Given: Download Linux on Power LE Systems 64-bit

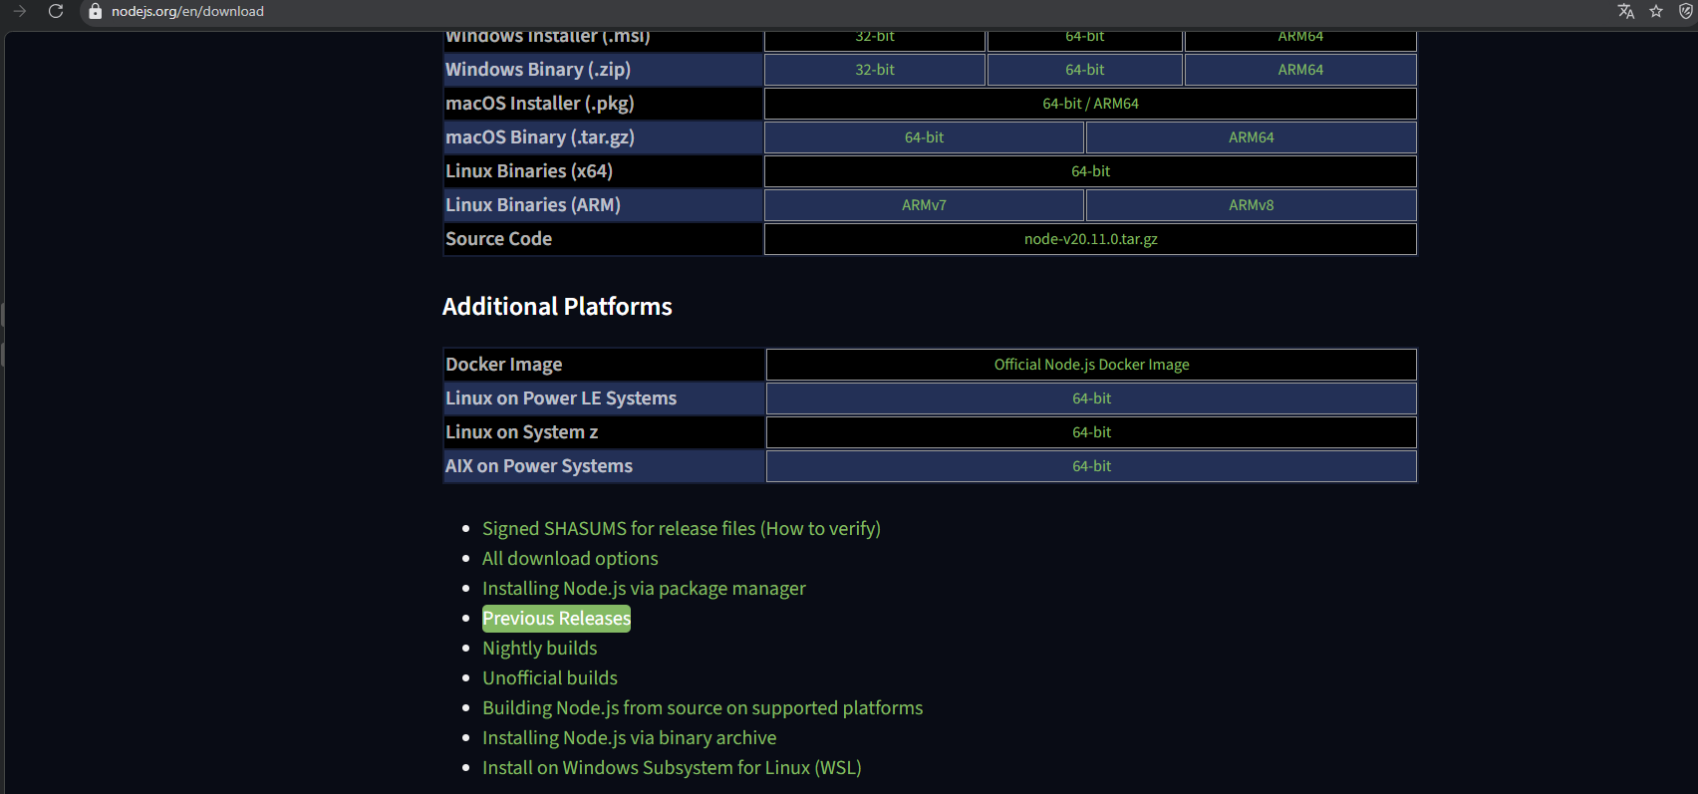Looking at the screenshot, I should pyautogui.click(x=1091, y=398).
